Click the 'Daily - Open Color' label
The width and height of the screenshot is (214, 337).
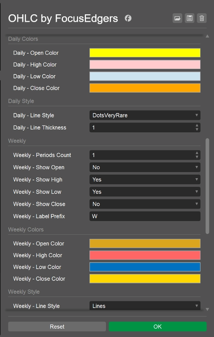click(x=36, y=53)
